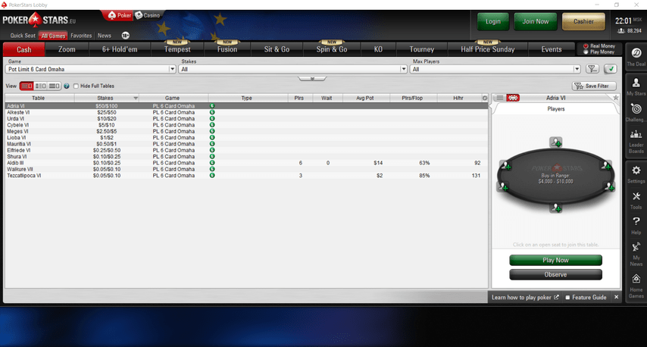The width and height of the screenshot is (647, 347).
Task: Open the Tourney tab
Action: tap(422, 49)
